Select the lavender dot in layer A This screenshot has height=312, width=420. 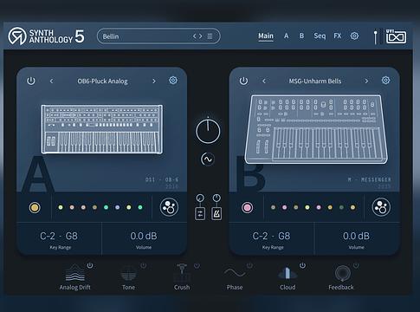117,207
